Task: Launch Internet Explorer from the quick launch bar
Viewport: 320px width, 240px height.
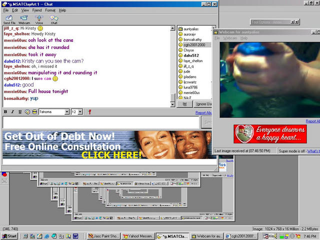Action: point(46,236)
